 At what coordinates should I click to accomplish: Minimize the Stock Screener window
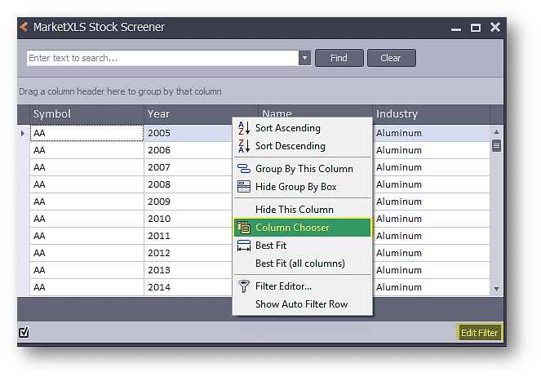click(x=456, y=29)
